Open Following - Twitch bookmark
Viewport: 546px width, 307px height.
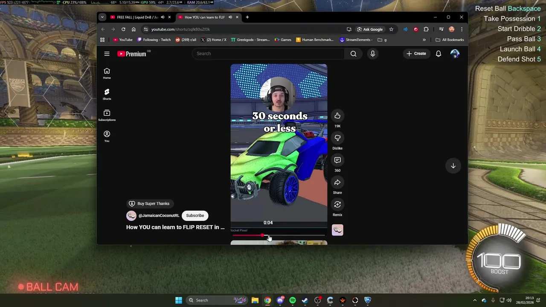[x=154, y=40]
